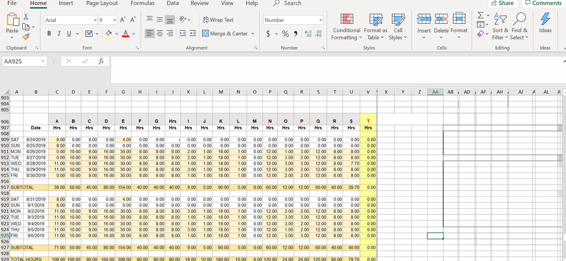Set Bottom Align vertical alignment
Image resolution: width=566 pixels, height=261 pixels.
point(169,19)
